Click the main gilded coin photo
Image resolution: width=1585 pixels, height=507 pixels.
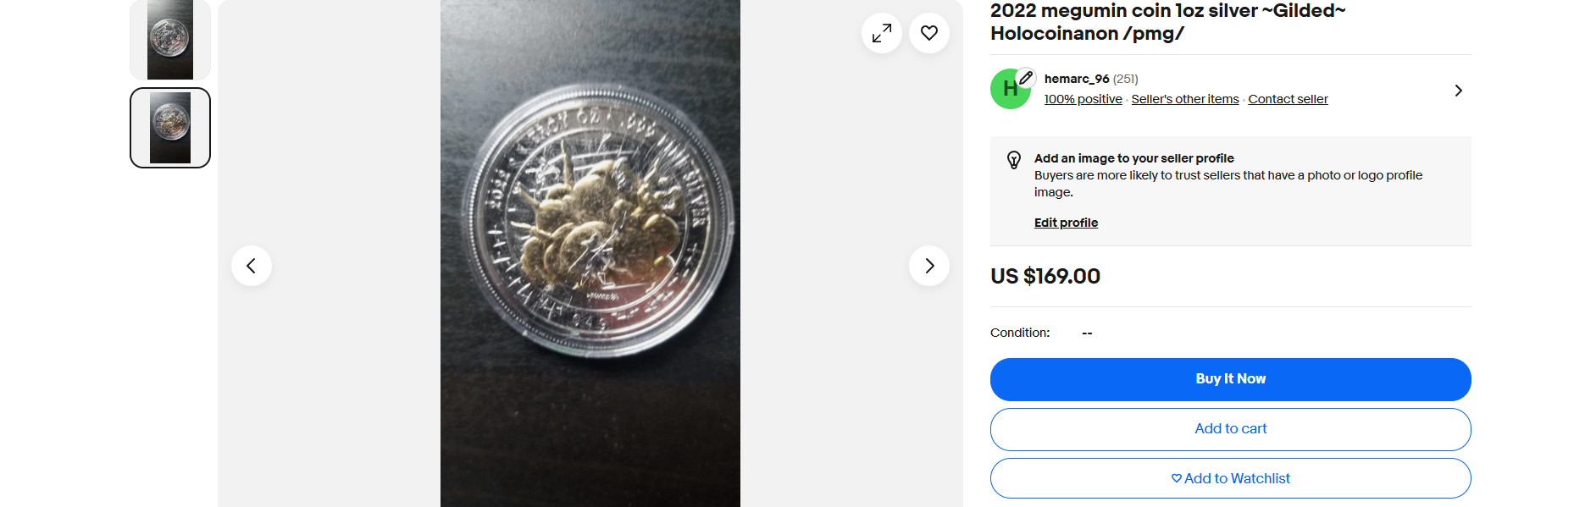click(x=590, y=253)
